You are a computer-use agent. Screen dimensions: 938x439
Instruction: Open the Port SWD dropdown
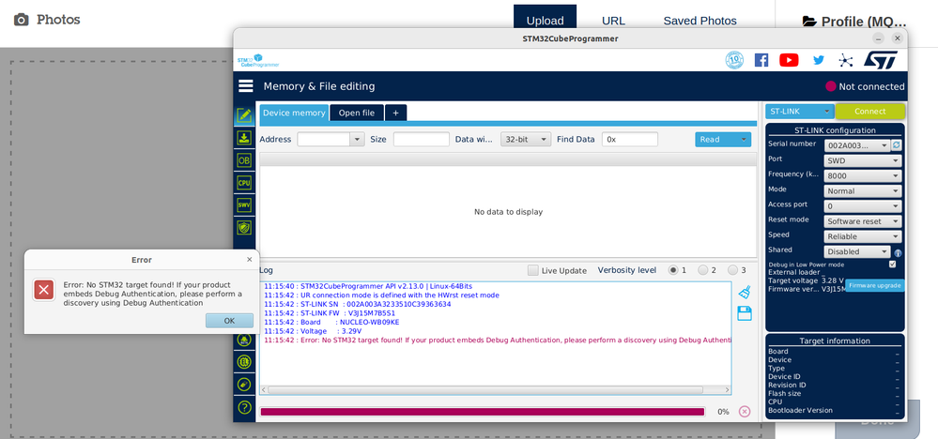click(863, 160)
